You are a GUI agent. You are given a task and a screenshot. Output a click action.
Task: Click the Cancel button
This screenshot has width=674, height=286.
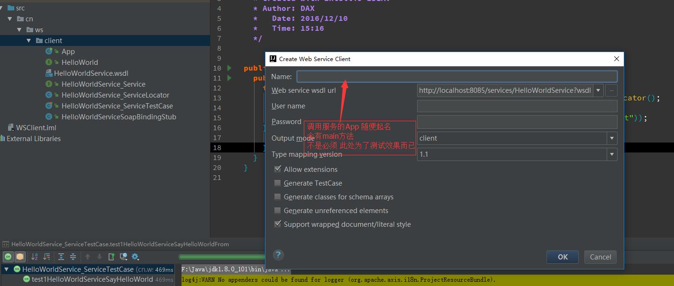601,257
